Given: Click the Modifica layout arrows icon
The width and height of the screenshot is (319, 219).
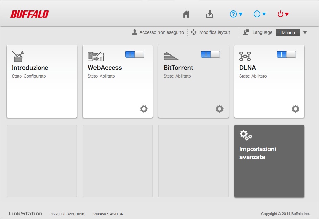Looking at the screenshot, I should point(193,32).
